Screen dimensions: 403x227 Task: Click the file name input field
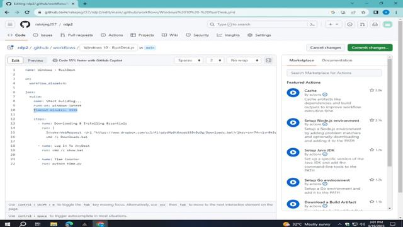pyautogui.click(x=109, y=48)
